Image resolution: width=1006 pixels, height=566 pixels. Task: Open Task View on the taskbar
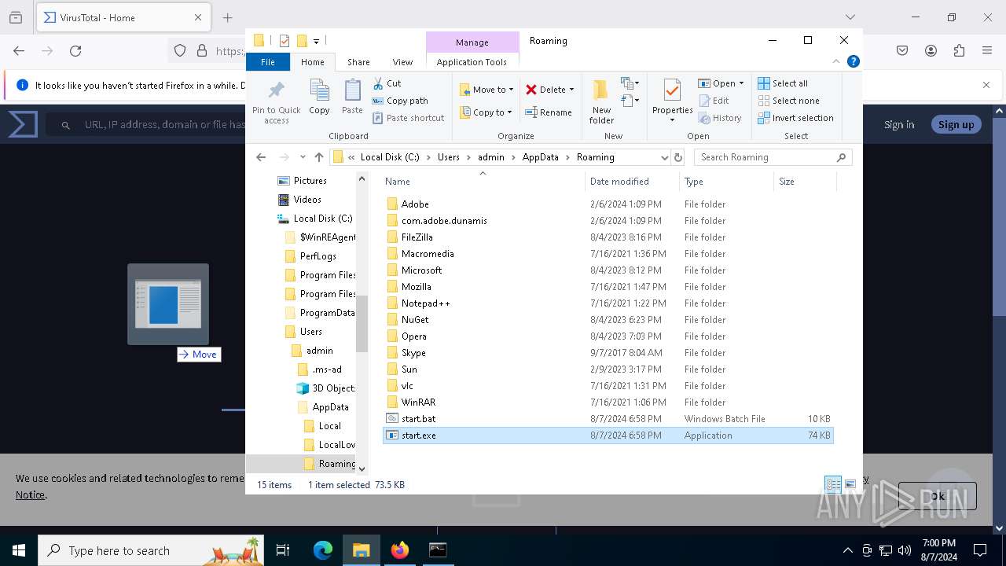pos(283,550)
